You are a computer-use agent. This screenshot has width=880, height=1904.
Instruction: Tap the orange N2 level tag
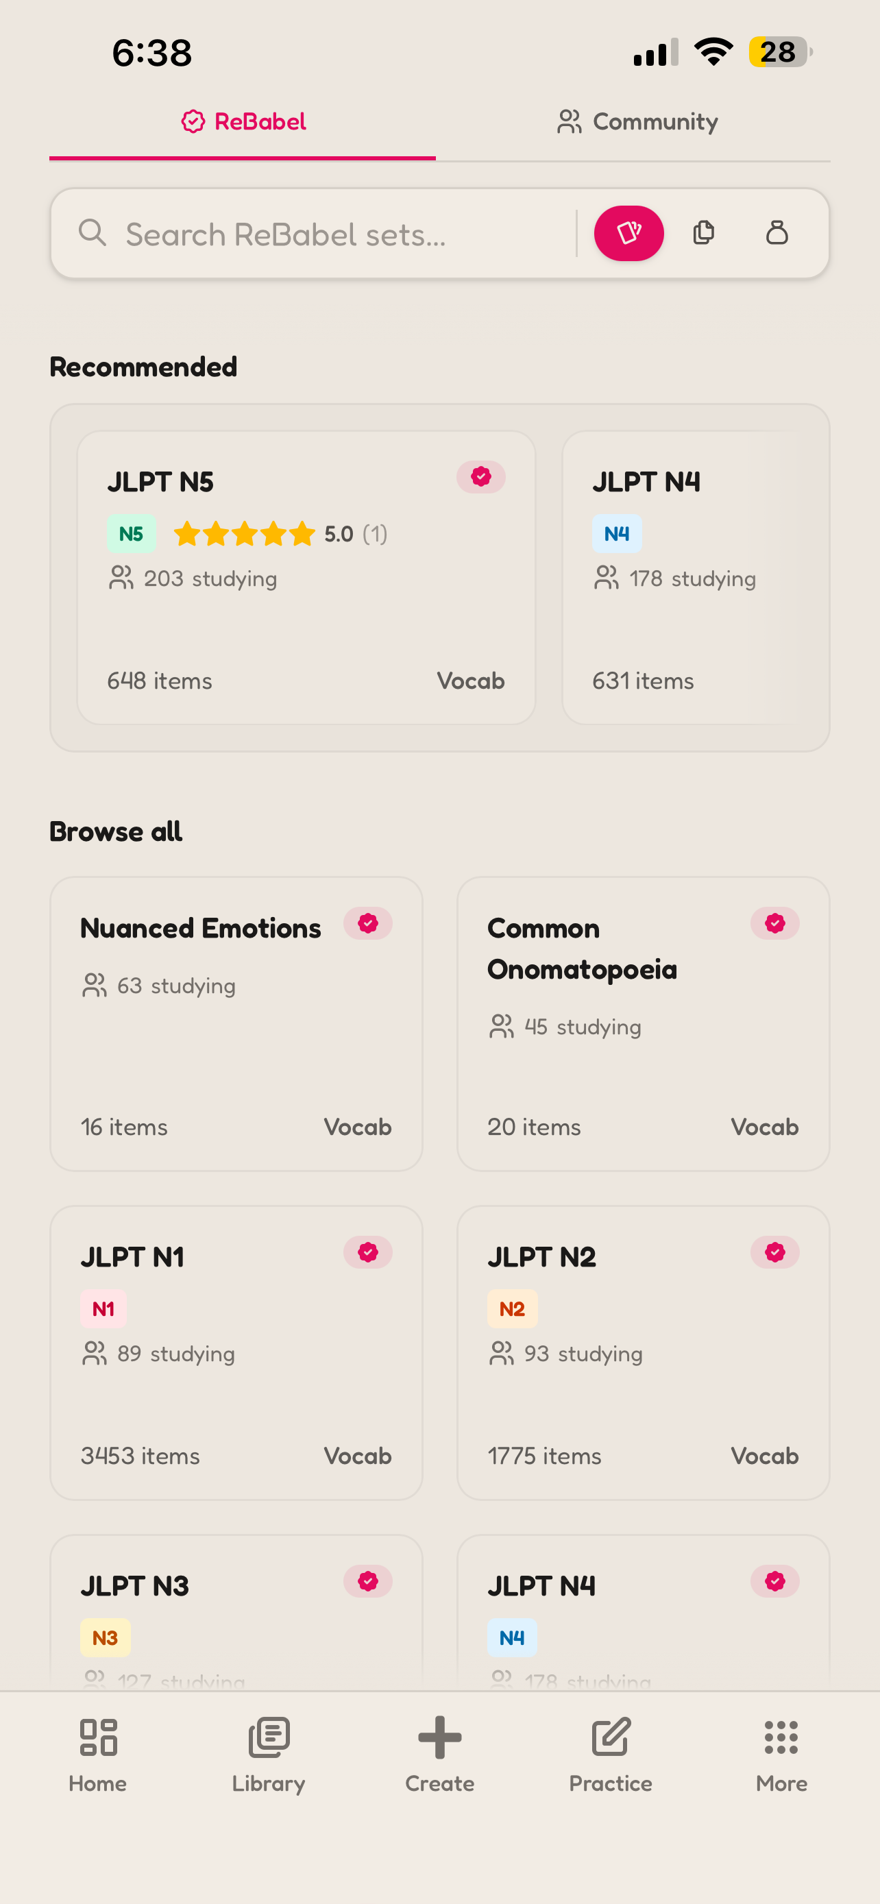click(x=512, y=1309)
